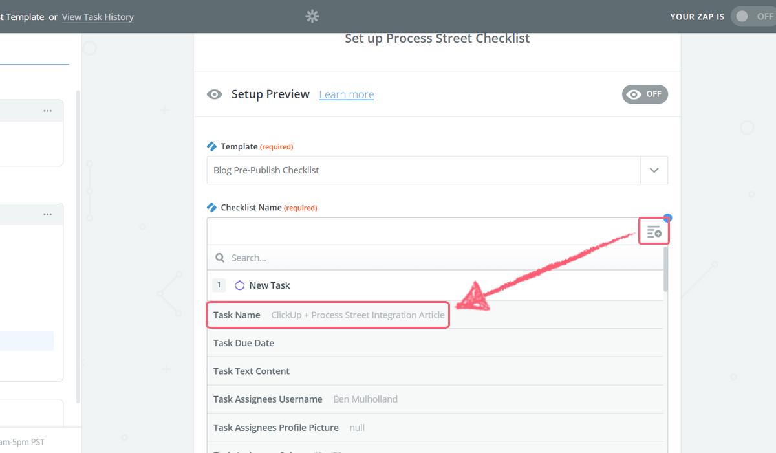This screenshot has width=776, height=453.
Task: Click the eye icon beside Setup Preview
Action: coord(214,94)
